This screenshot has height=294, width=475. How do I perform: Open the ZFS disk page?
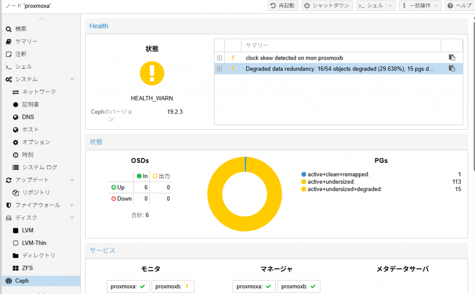point(27,268)
